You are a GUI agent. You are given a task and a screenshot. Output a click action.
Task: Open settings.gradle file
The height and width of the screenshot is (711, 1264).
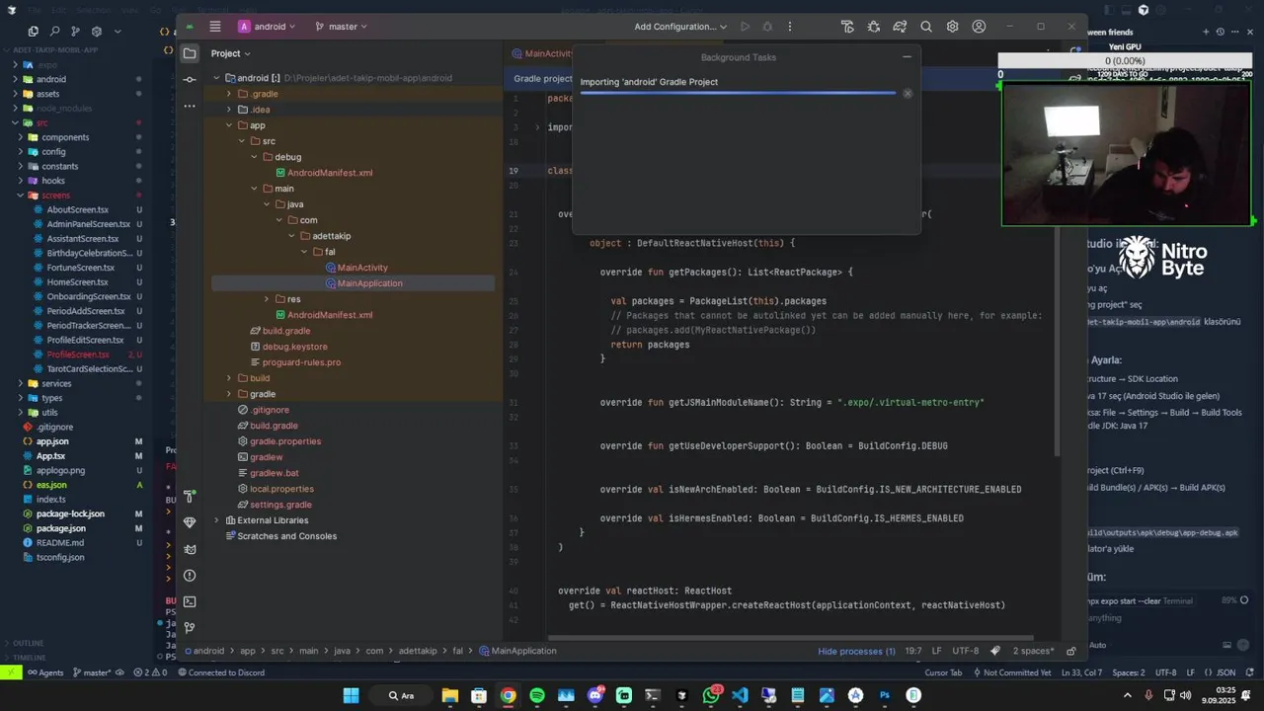click(x=280, y=505)
